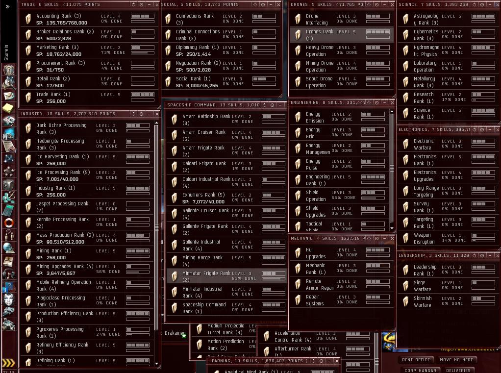Click the pin icon in Trade window header
The image size is (501, 373).
(133, 4)
